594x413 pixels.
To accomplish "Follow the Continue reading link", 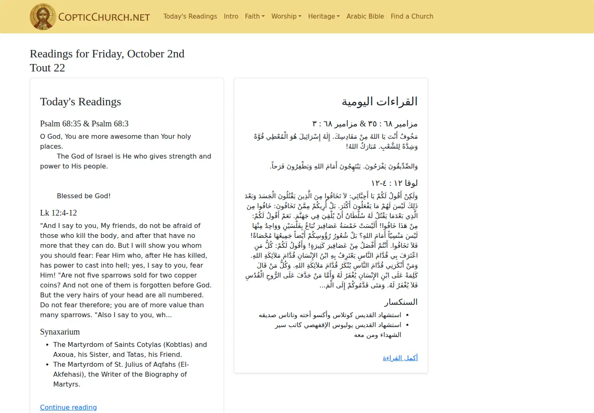I will coord(68,407).
